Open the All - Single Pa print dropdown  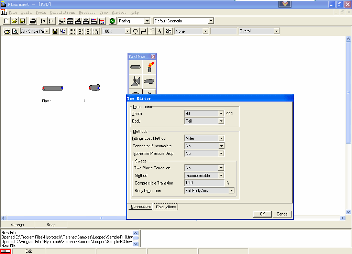(47, 31)
